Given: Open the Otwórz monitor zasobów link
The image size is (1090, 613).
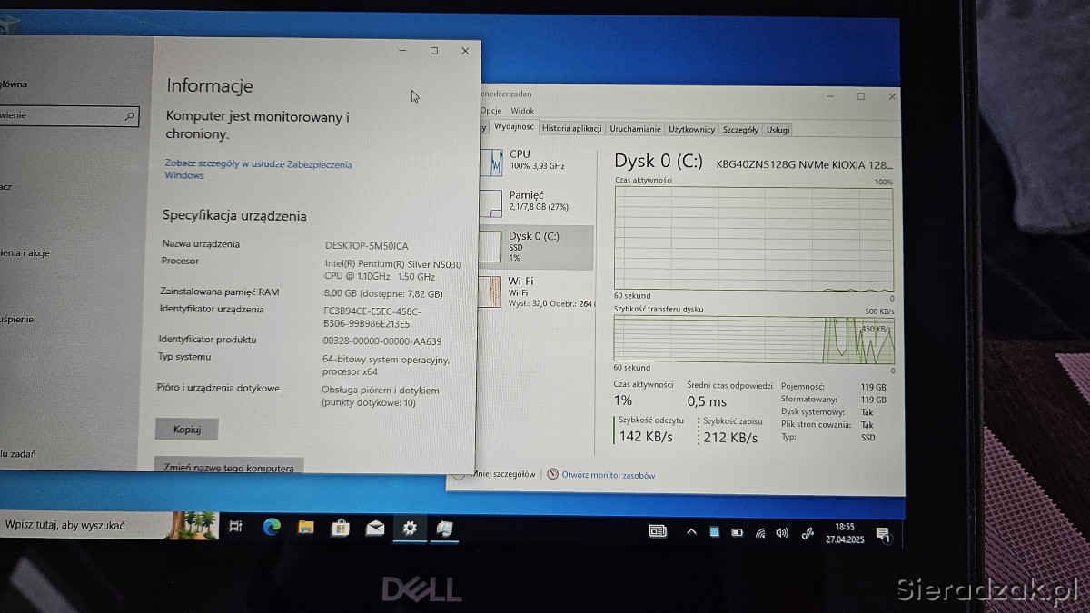Looking at the screenshot, I should [x=608, y=475].
